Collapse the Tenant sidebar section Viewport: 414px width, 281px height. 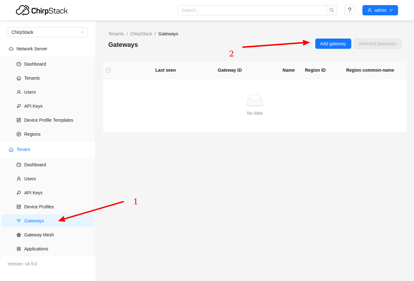tap(23, 149)
